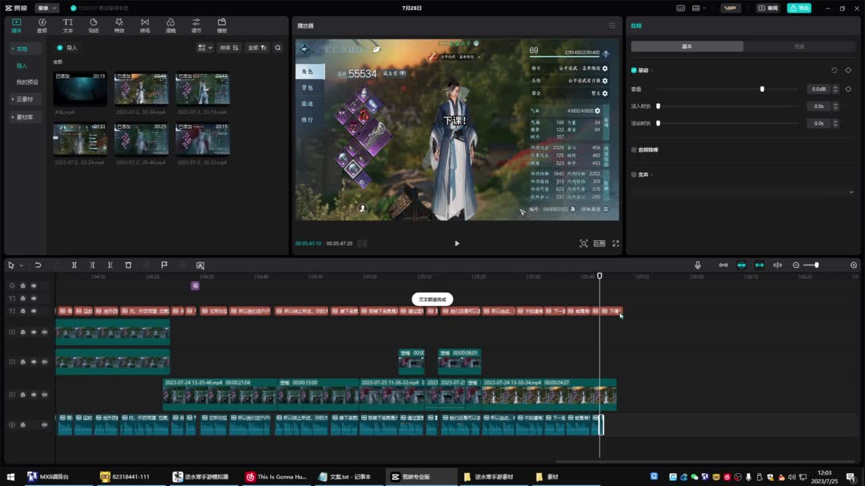Switch to the 基本 tab in audio panel
Viewport: 865px width, 486px height.
point(687,47)
